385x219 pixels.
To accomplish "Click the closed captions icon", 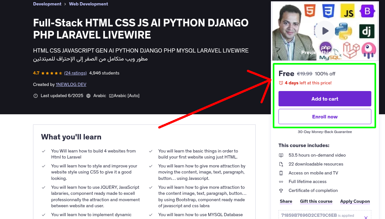I will pos(111,96).
